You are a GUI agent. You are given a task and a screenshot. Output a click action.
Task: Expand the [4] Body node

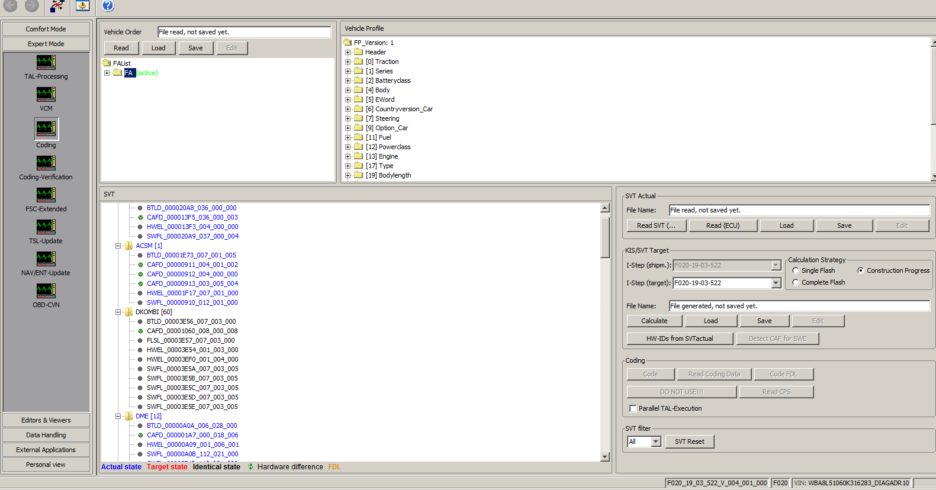tap(348, 90)
